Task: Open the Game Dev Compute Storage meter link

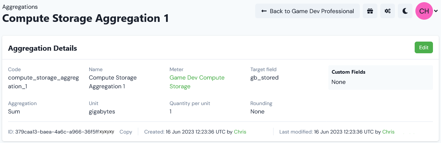Action: pos(197,82)
